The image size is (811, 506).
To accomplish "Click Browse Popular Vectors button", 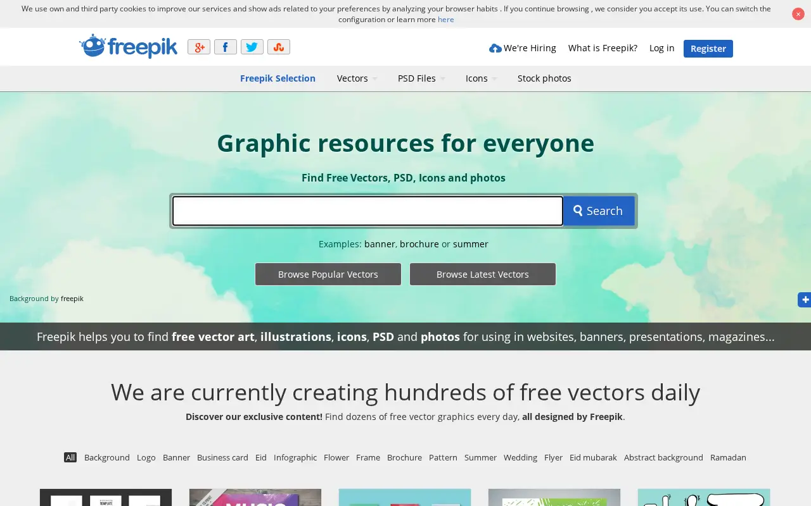I will 328,275.
